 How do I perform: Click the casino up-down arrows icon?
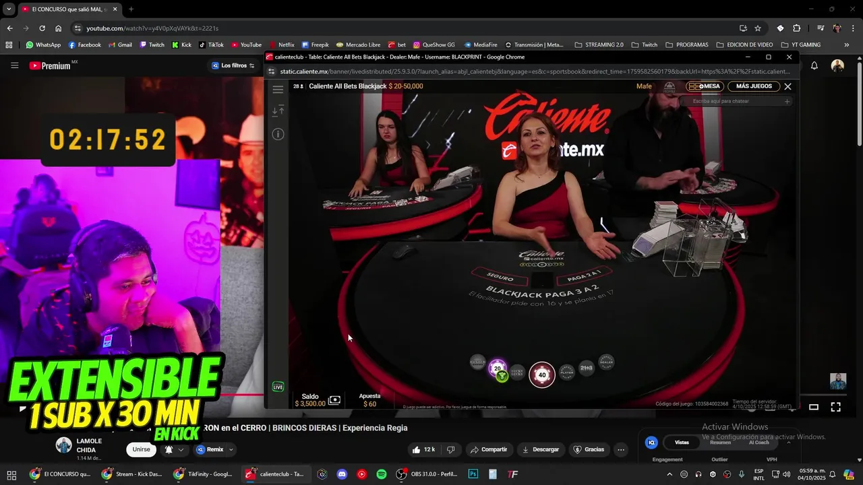(x=278, y=111)
